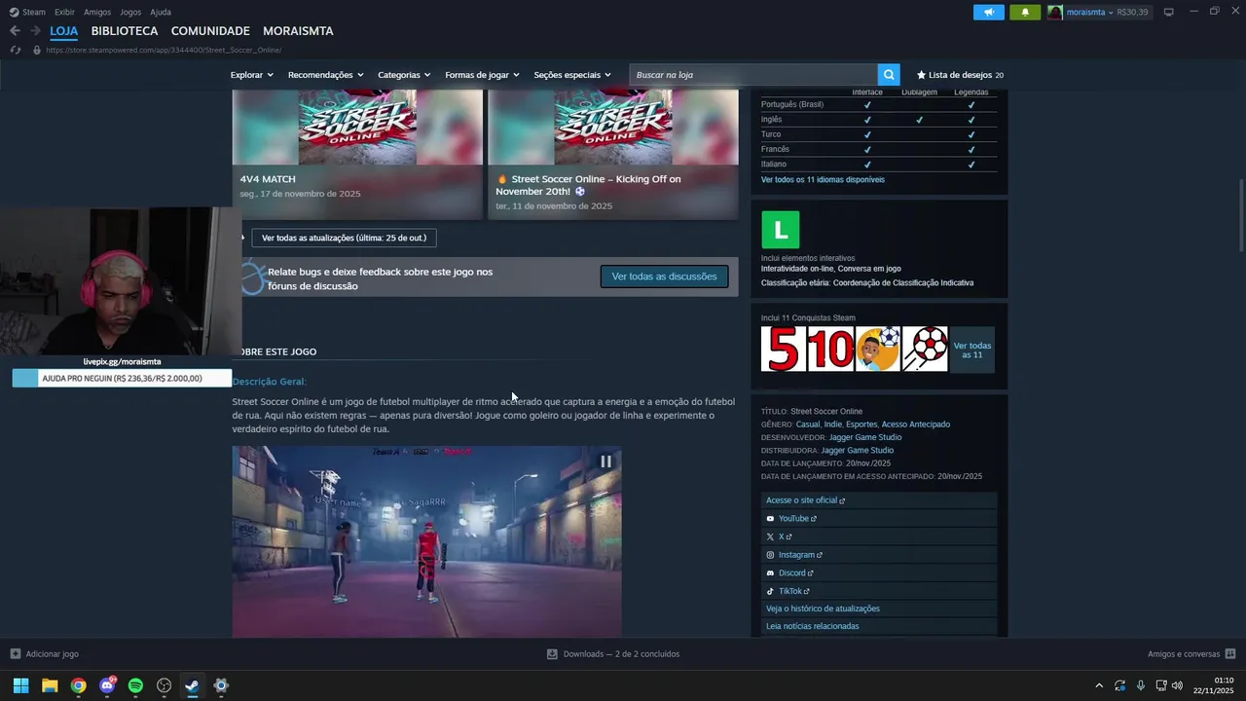Open the Steam announcements megaphone icon
This screenshot has height=701, width=1246.
pos(988,12)
